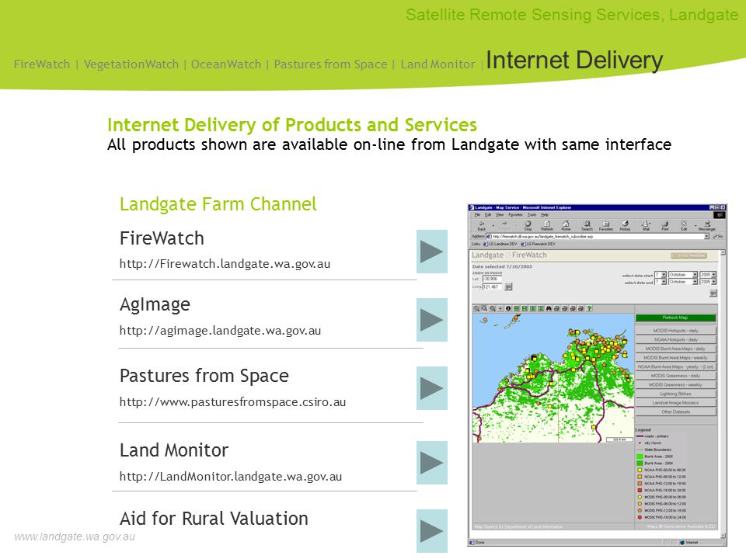Open History from the browser toolbar
Viewport: 746px width, 559px height.
pyautogui.click(x=625, y=226)
